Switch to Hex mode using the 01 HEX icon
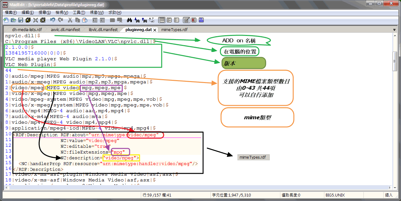This screenshot has width=401, height=201. pyautogui.click(x=201, y=20)
